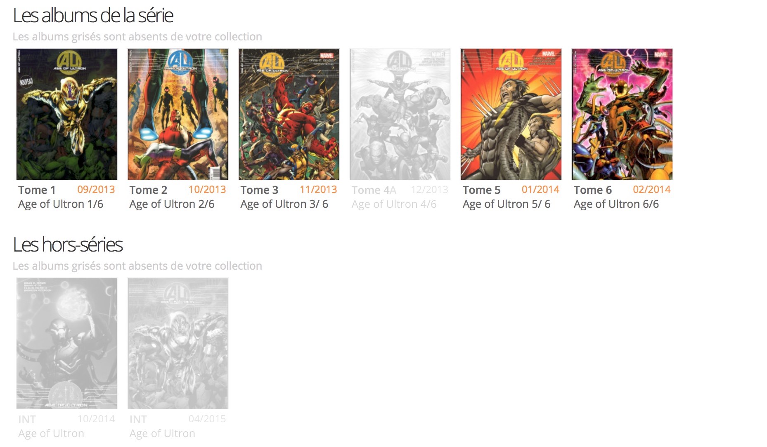Select the 02/2014 date under Tome 6
This screenshot has width=767, height=447.
[x=652, y=189]
